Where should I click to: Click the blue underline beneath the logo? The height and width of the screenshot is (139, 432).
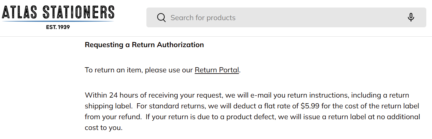pyautogui.click(x=58, y=21)
